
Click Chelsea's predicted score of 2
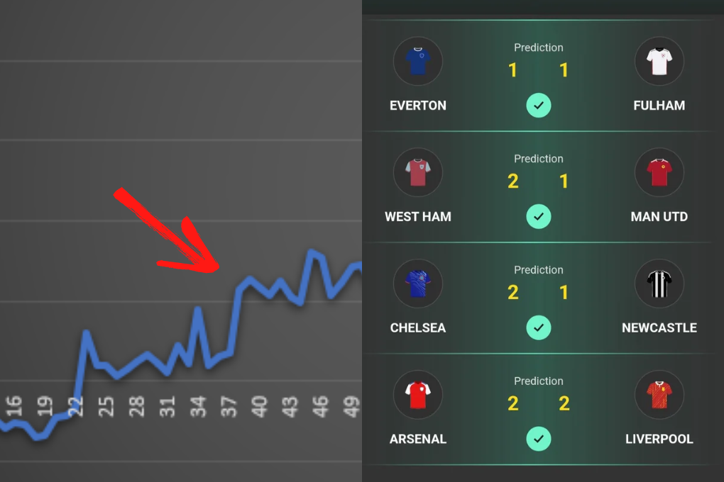click(x=512, y=293)
